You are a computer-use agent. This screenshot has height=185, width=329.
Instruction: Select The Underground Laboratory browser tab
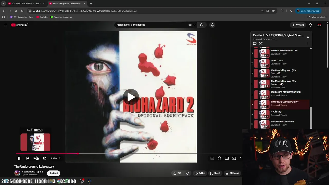click(67, 4)
